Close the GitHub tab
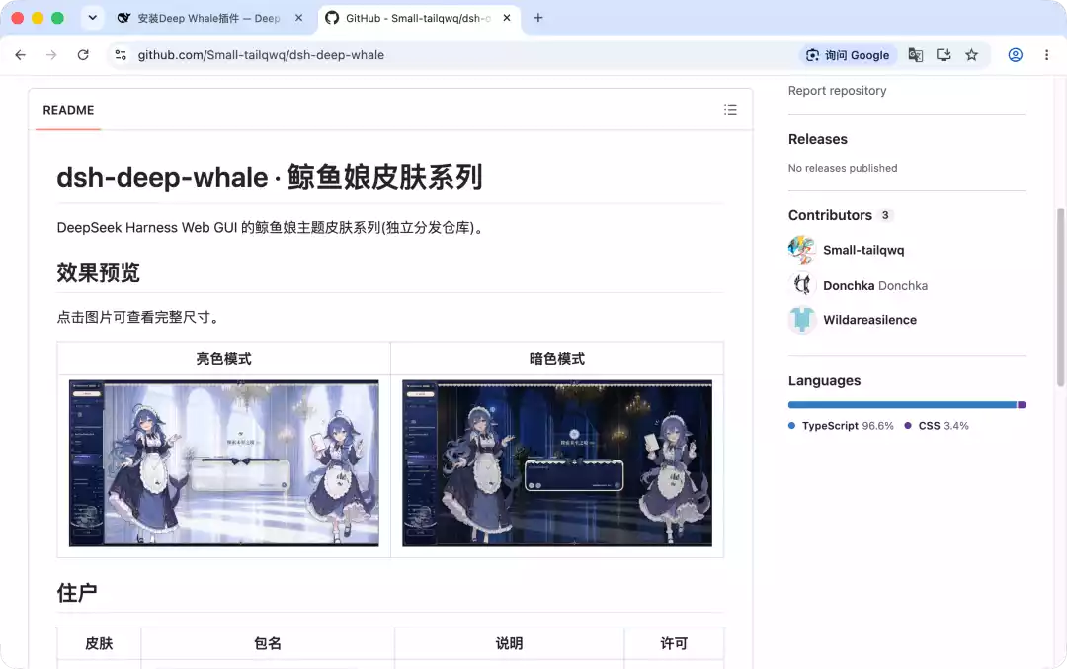The height and width of the screenshot is (669, 1067). tap(506, 18)
